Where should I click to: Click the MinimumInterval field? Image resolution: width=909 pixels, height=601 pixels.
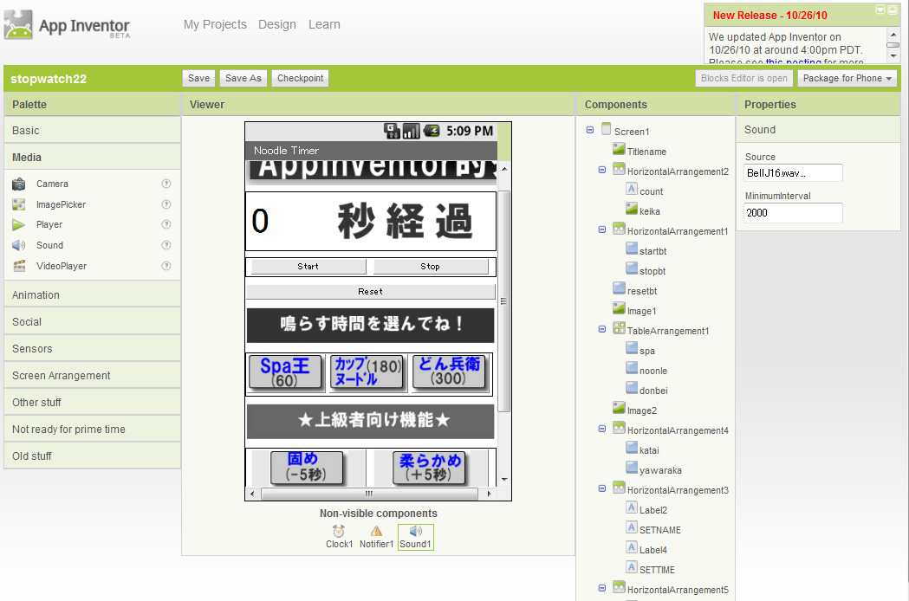coord(793,213)
